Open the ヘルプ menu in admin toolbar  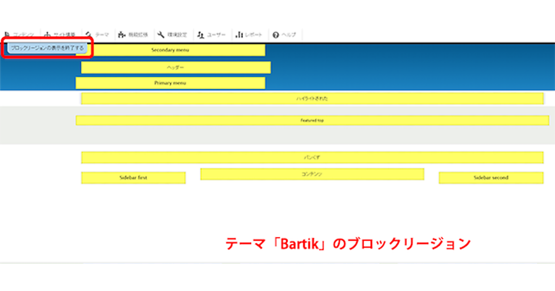click(284, 35)
